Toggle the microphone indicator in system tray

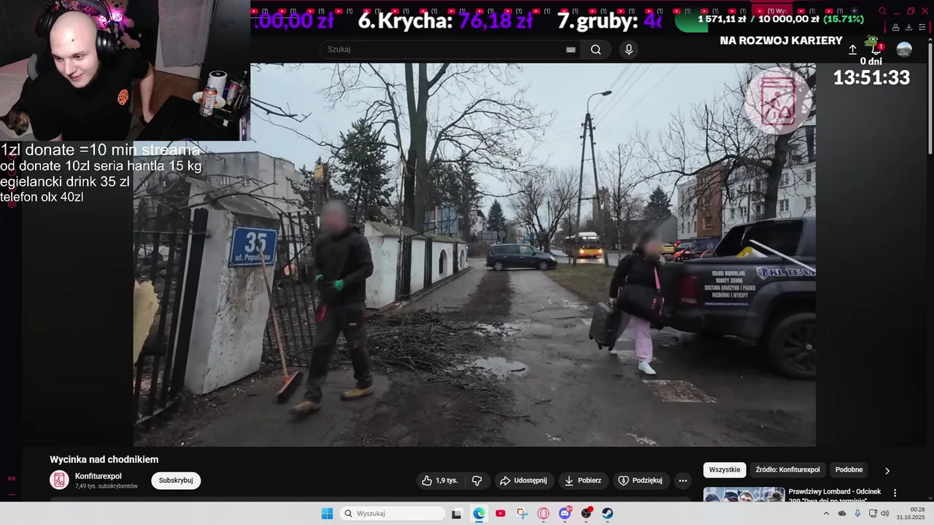point(857,513)
